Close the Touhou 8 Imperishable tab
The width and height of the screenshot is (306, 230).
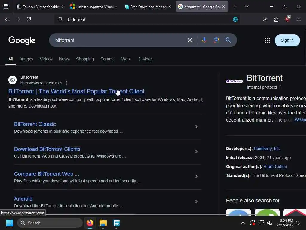(x=62, y=7)
